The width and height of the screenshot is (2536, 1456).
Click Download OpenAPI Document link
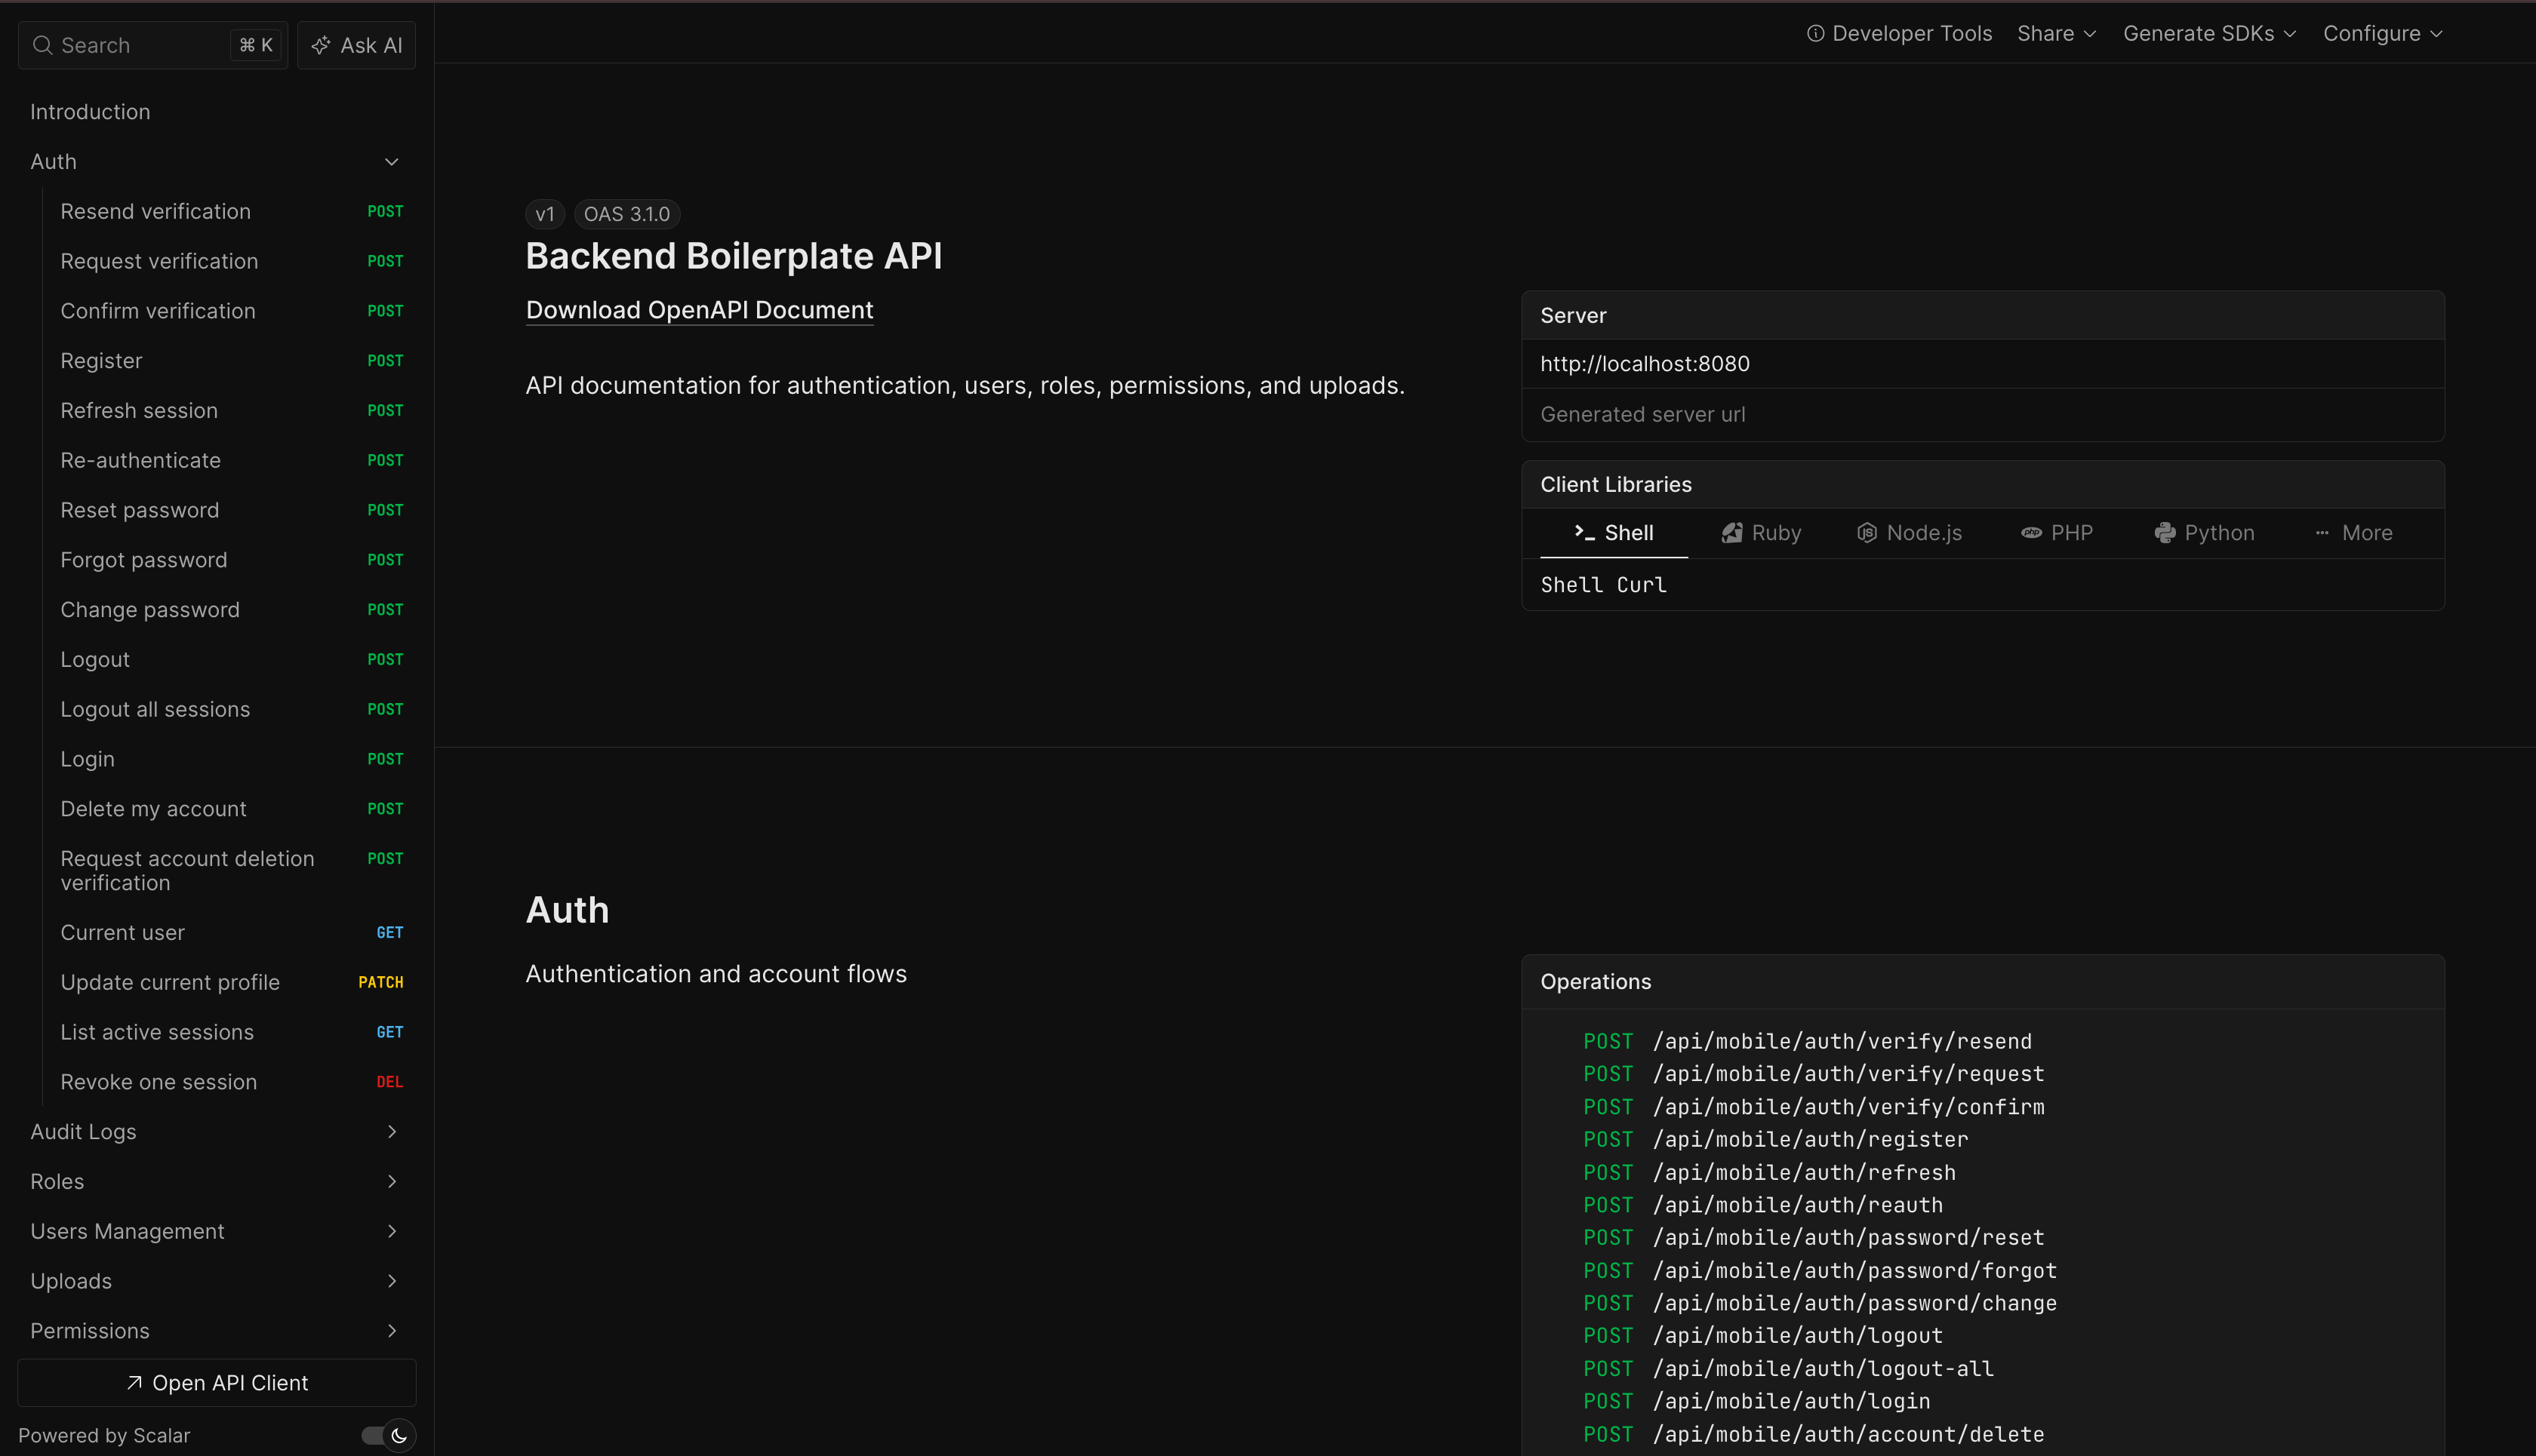click(x=699, y=310)
